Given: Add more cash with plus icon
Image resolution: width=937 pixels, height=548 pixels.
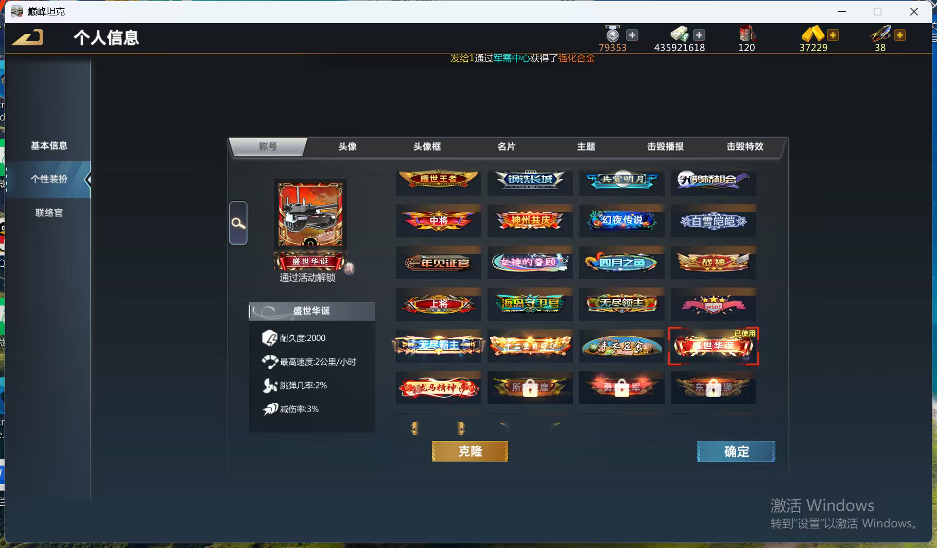Looking at the screenshot, I should (699, 35).
